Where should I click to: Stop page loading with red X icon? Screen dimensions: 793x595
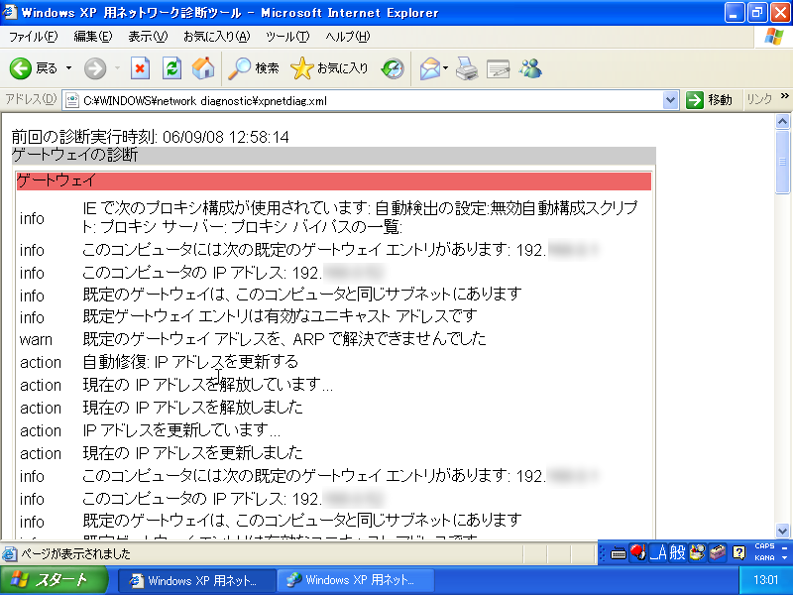(140, 68)
